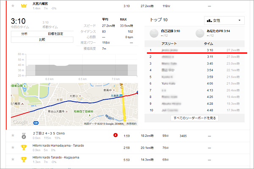254x169 pixels.
Task: Click the 比較 button
Action: tap(42, 40)
